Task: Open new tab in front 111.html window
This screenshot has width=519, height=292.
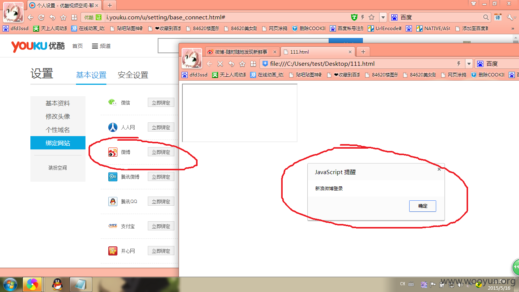Action: (363, 52)
